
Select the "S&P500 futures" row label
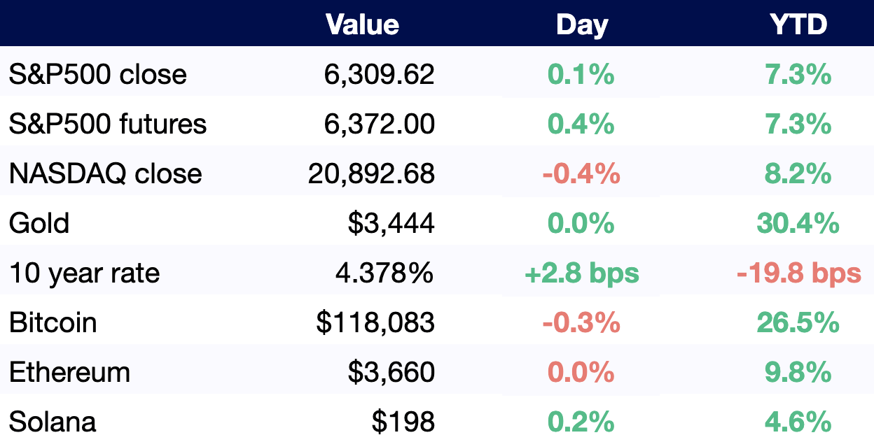pyautogui.click(x=108, y=124)
